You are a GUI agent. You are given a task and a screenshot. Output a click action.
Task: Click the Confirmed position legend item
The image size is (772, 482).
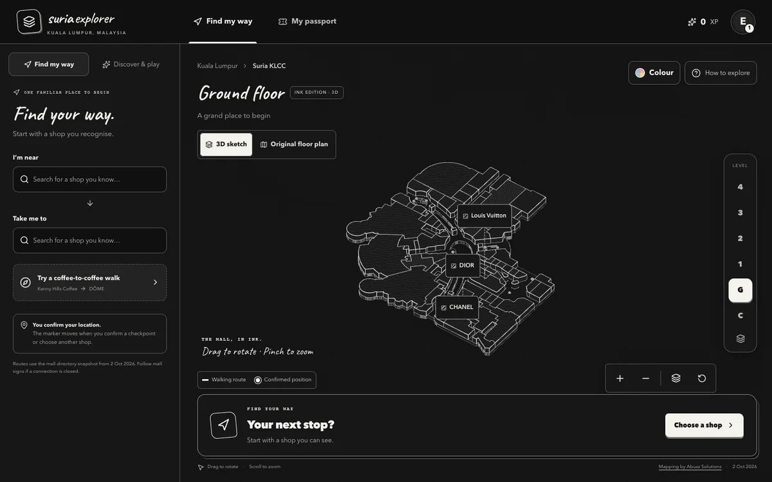click(x=283, y=380)
